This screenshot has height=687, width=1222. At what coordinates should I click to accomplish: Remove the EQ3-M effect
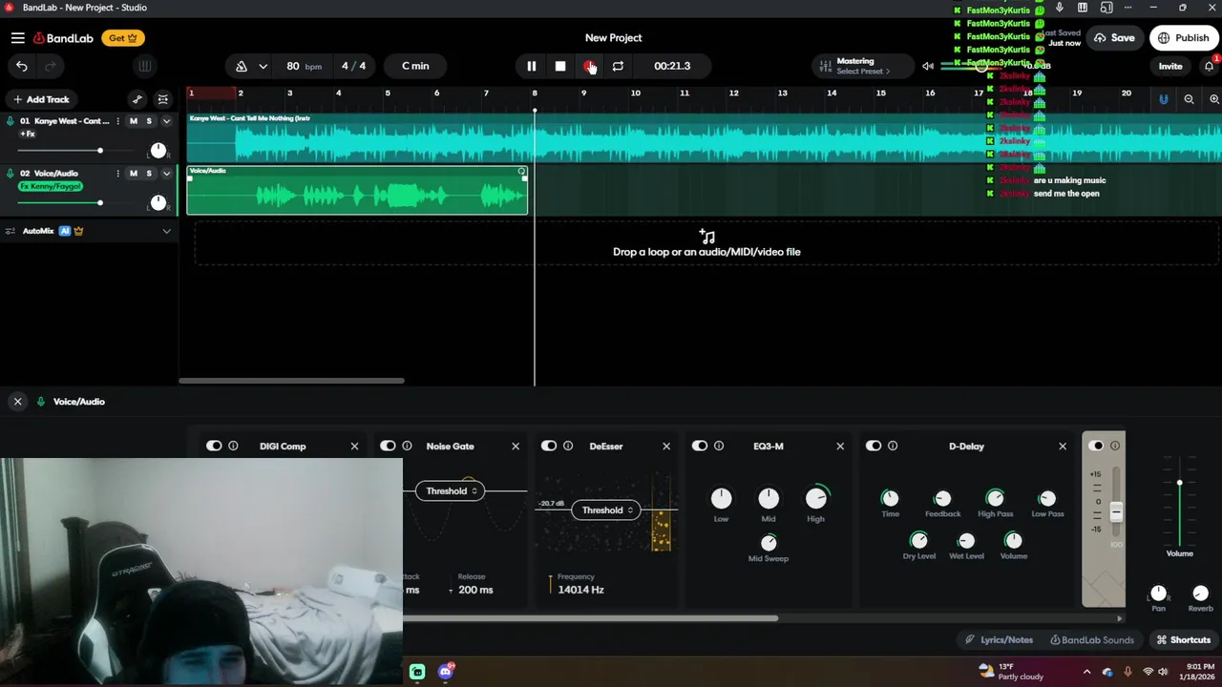tap(840, 446)
